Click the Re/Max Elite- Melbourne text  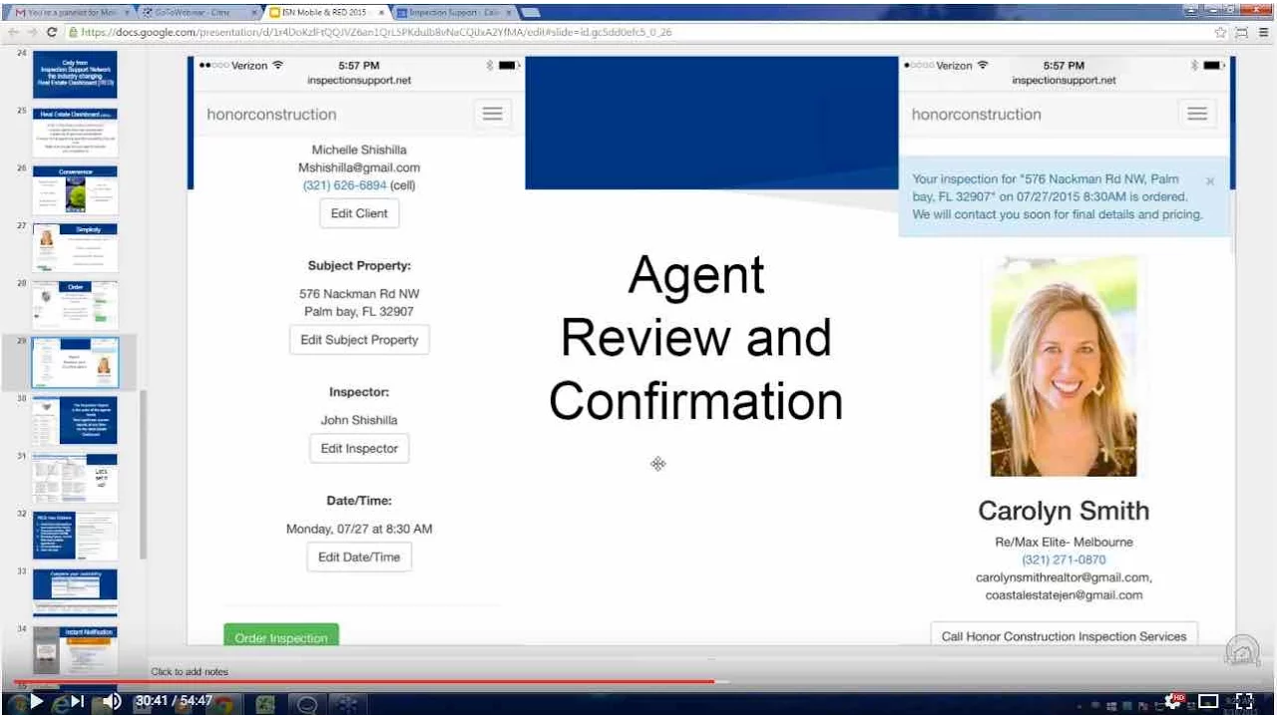pyautogui.click(x=1064, y=541)
